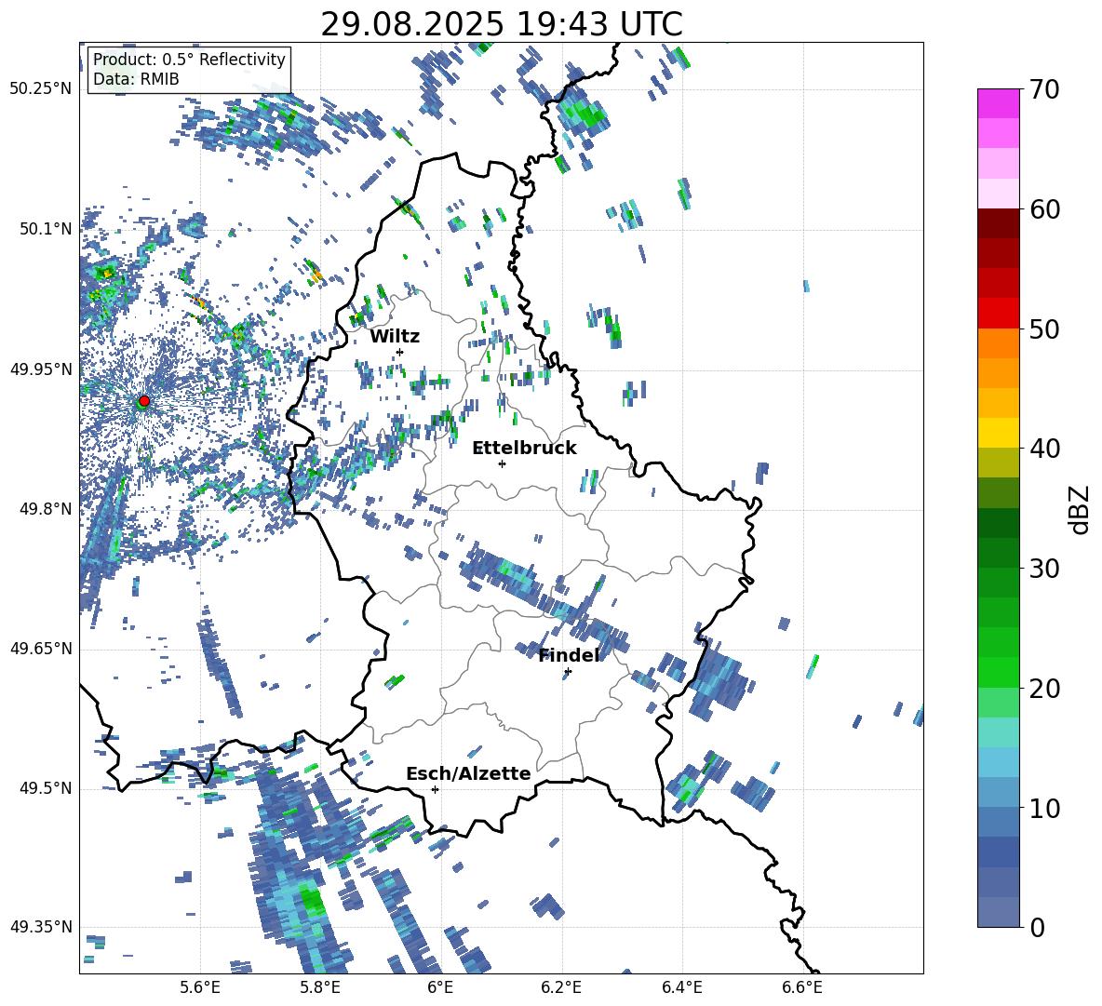Click the Wiltz city label

pyautogui.click(x=395, y=337)
